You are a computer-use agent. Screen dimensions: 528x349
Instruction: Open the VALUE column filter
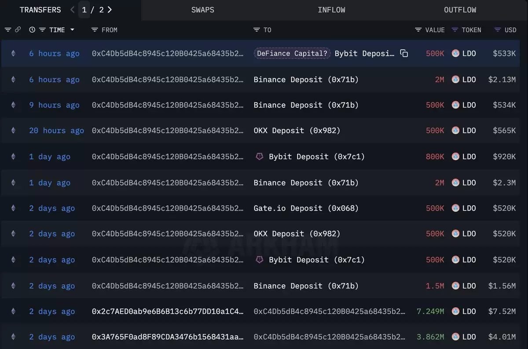[x=418, y=30]
